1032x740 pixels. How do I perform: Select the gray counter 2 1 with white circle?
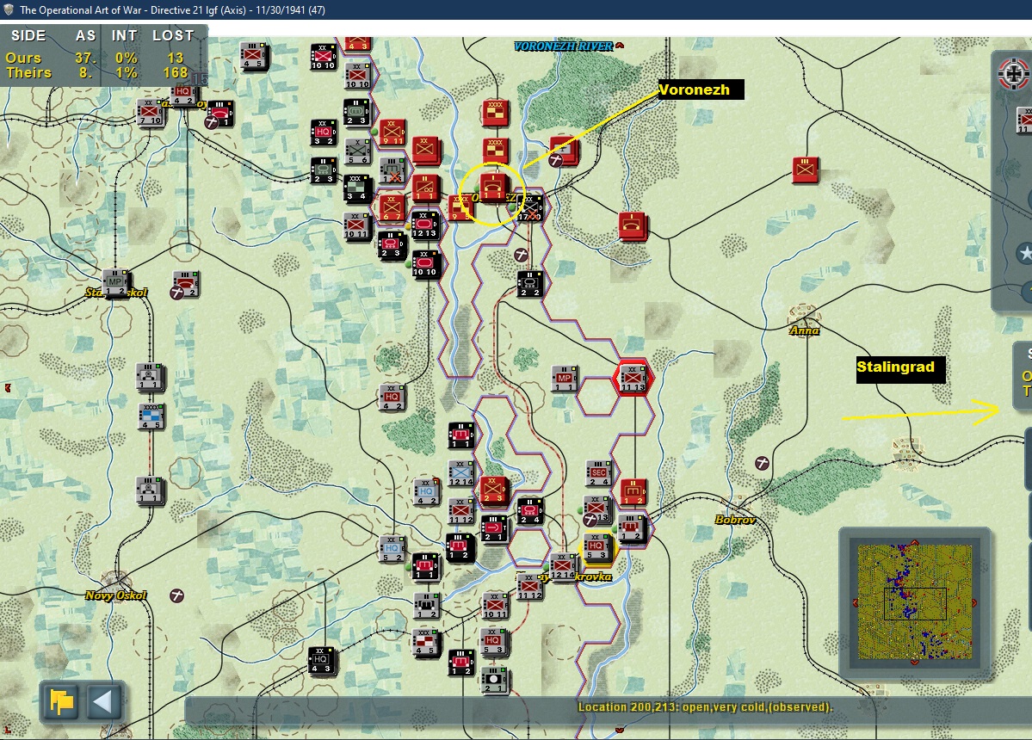pyautogui.click(x=494, y=680)
